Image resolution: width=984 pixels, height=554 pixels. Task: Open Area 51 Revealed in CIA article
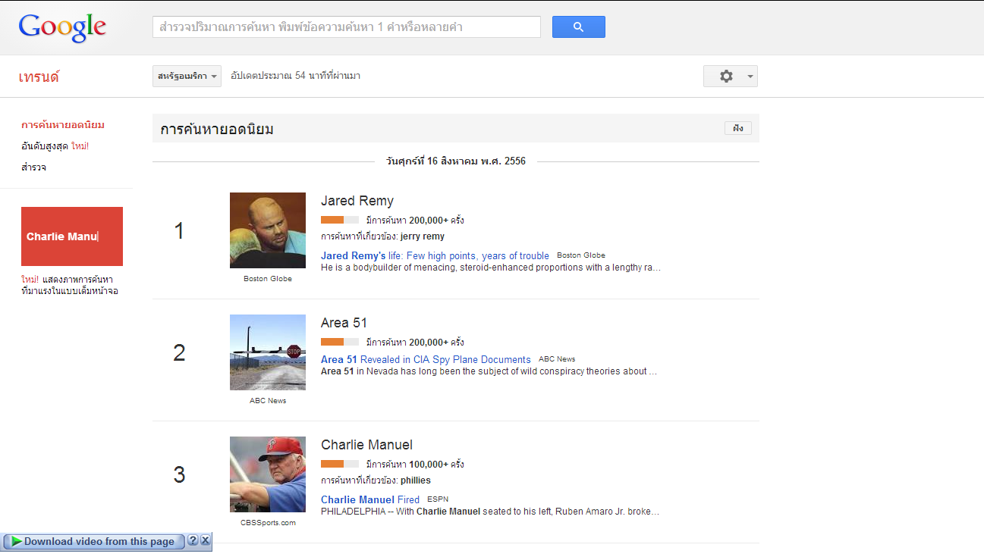426,360
